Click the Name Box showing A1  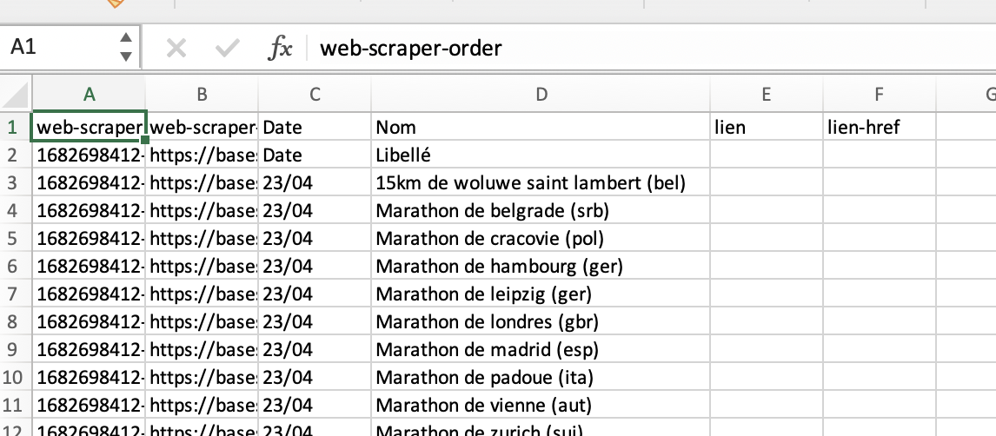(61, 48)
